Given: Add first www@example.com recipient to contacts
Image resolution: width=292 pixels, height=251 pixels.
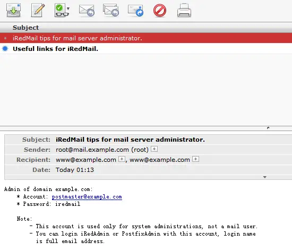Looking at the screenshot, I should [x=122, y=159].
